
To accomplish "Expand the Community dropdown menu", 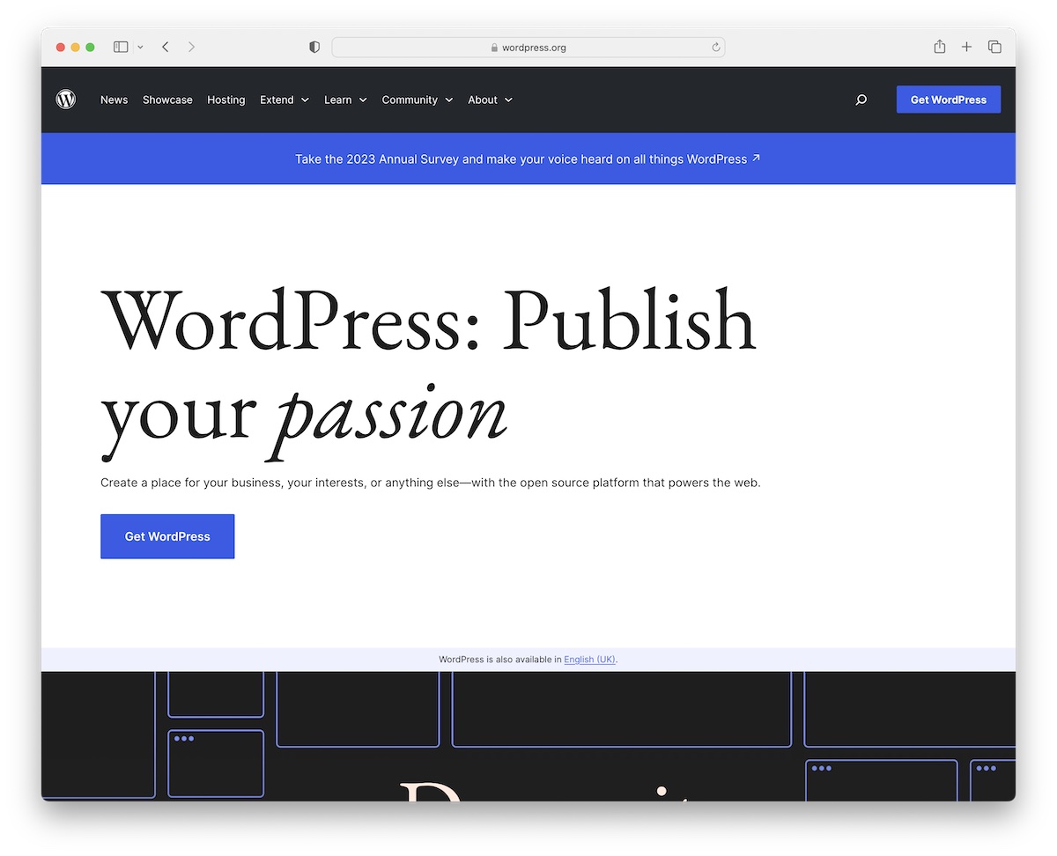I will pyautogui.click(x=417, y=100).
